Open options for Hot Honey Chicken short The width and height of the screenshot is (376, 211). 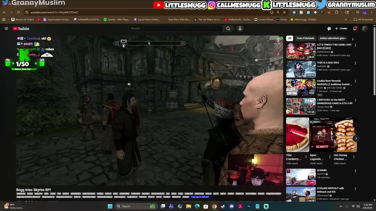pyautogui.click(x=354, y=157)
